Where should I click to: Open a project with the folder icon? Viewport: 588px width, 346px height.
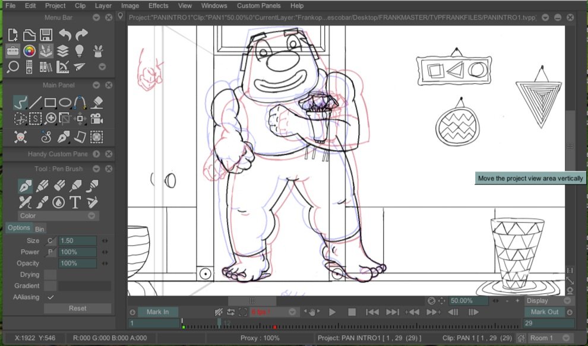[x=29, y=35]
